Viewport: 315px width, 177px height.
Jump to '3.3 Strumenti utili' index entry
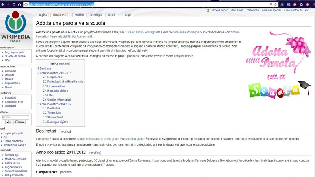(x=53, y=117)
